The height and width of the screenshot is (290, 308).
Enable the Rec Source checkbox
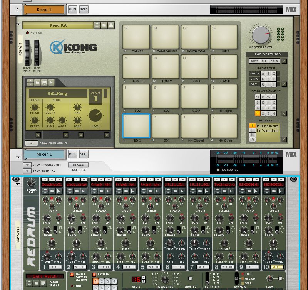[x=218, y=170]
